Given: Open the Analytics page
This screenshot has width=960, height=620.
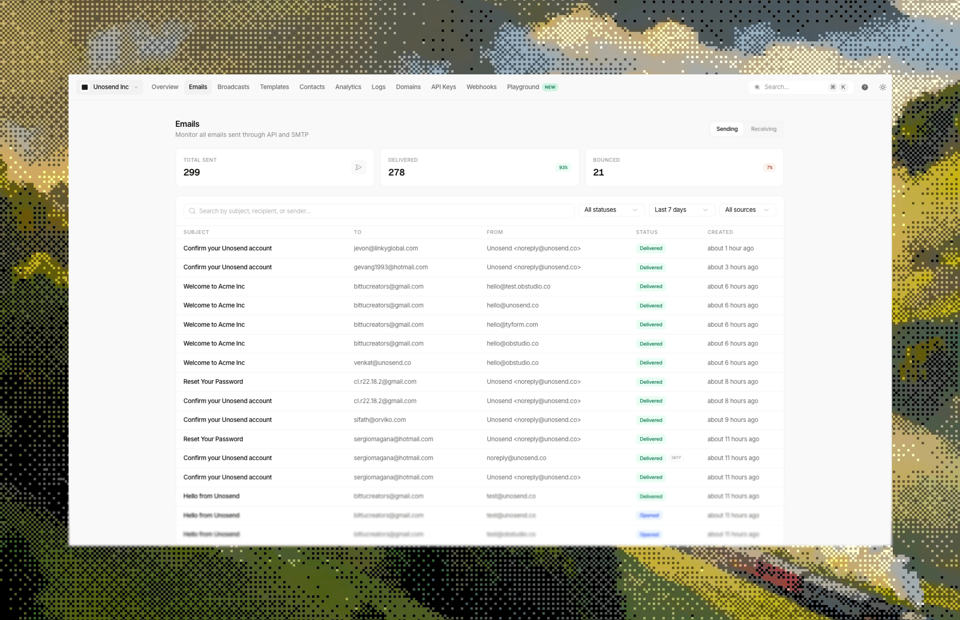Looking at the screenshot, I should (x=348, y=87).
